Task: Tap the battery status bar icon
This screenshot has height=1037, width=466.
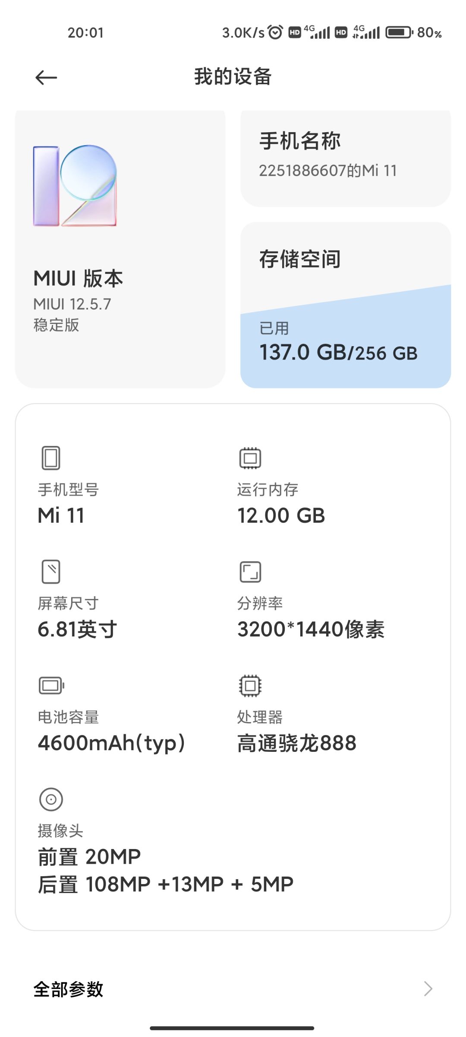Action: coord(400,32)
